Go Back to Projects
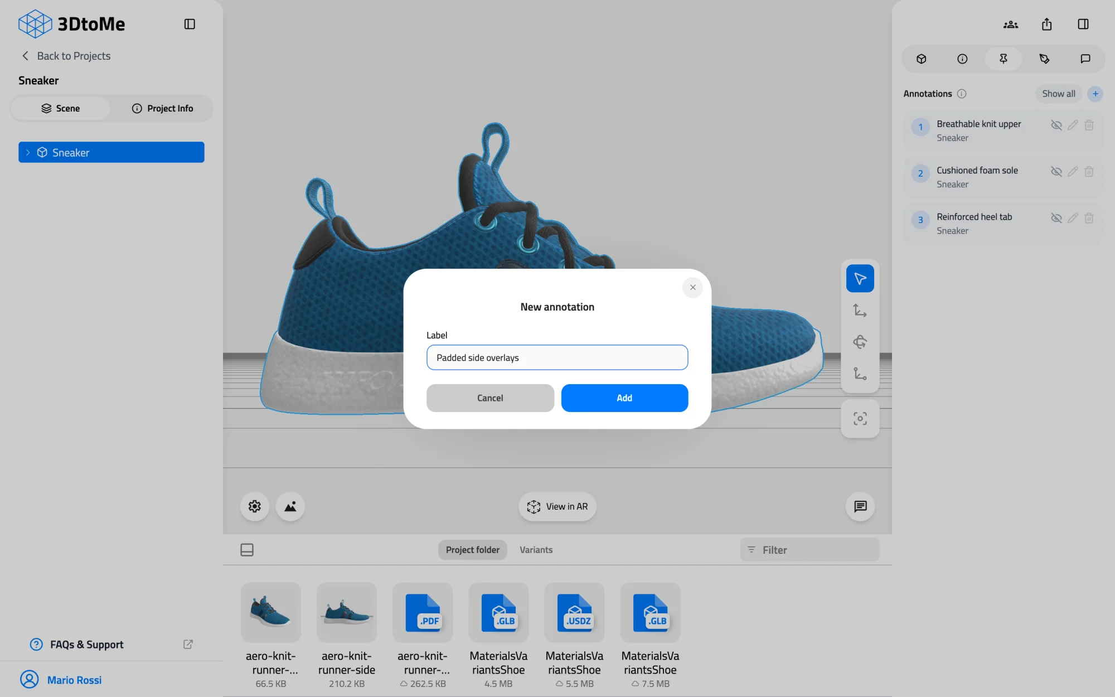This screenshot has width=1115, height=697. 66,56
